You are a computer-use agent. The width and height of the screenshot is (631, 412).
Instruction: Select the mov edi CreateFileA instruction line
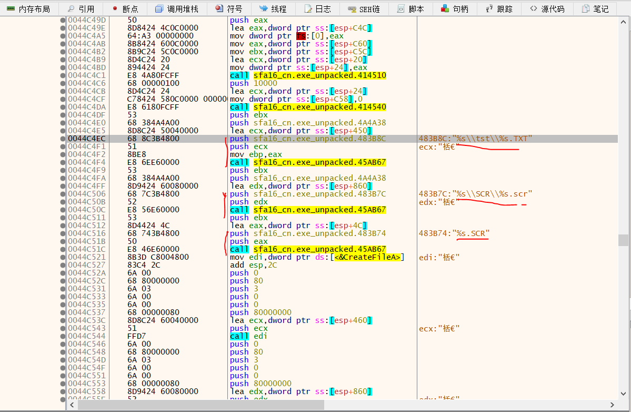point(317,257)
